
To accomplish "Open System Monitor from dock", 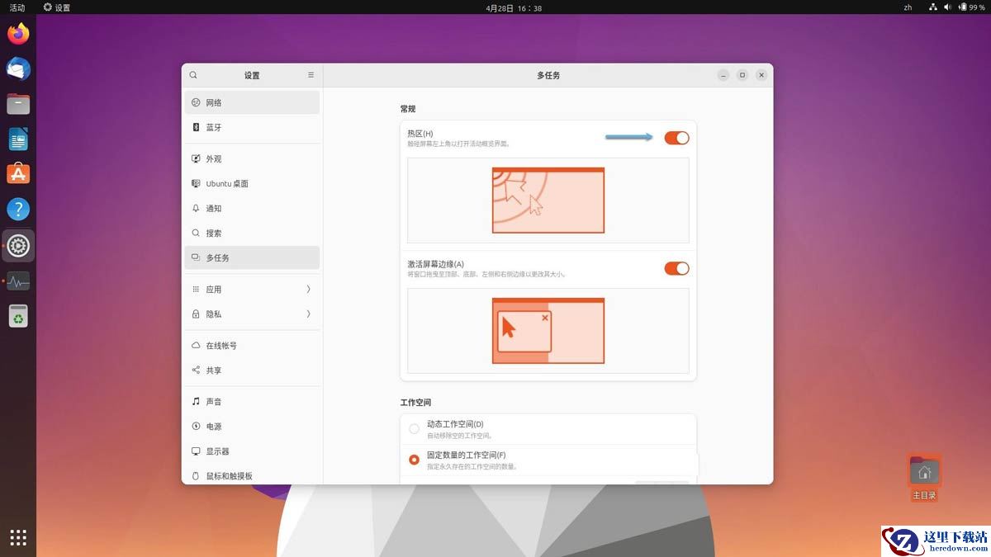I will (x=18, y=281).
